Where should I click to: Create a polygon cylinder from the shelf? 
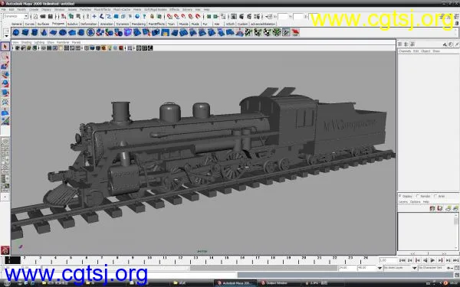[34, 32]
